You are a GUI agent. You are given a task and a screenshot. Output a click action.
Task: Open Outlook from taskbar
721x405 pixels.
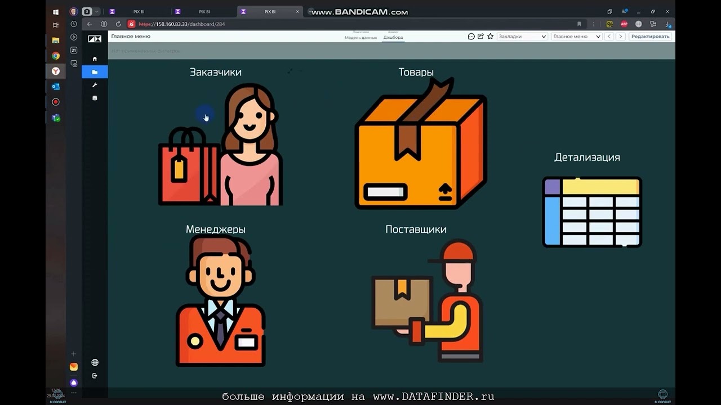pyautogui.click(x=56, y=87)
